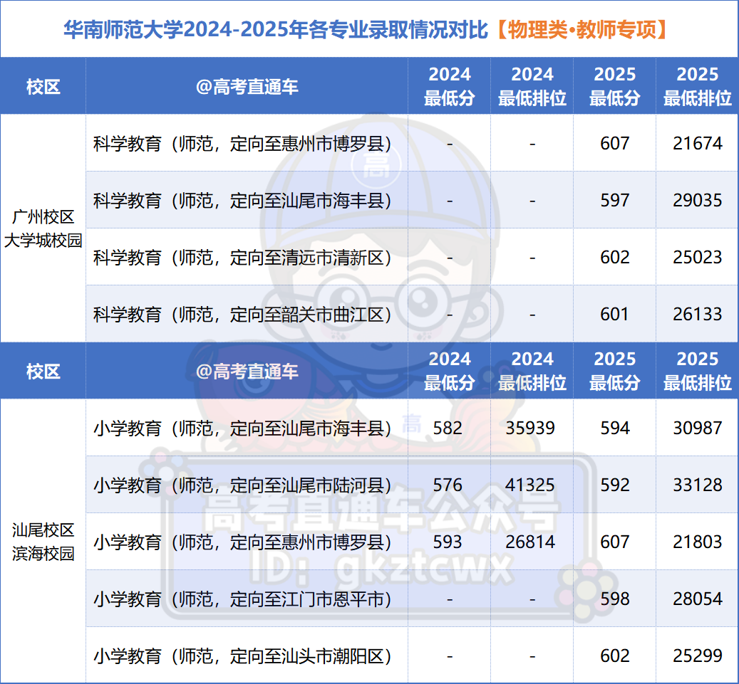Select the rank value 30987
739x684 pixels.
coord(697,428)
